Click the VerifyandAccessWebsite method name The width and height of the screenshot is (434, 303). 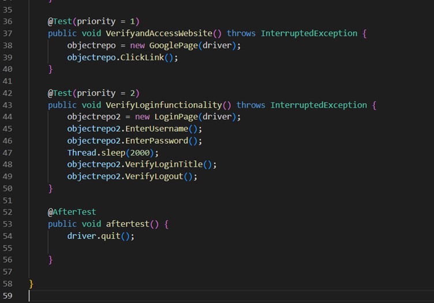[159, 33]
